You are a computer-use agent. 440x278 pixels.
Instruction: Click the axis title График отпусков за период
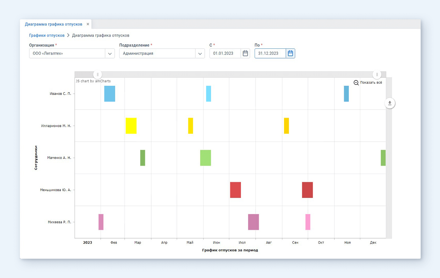230,250
